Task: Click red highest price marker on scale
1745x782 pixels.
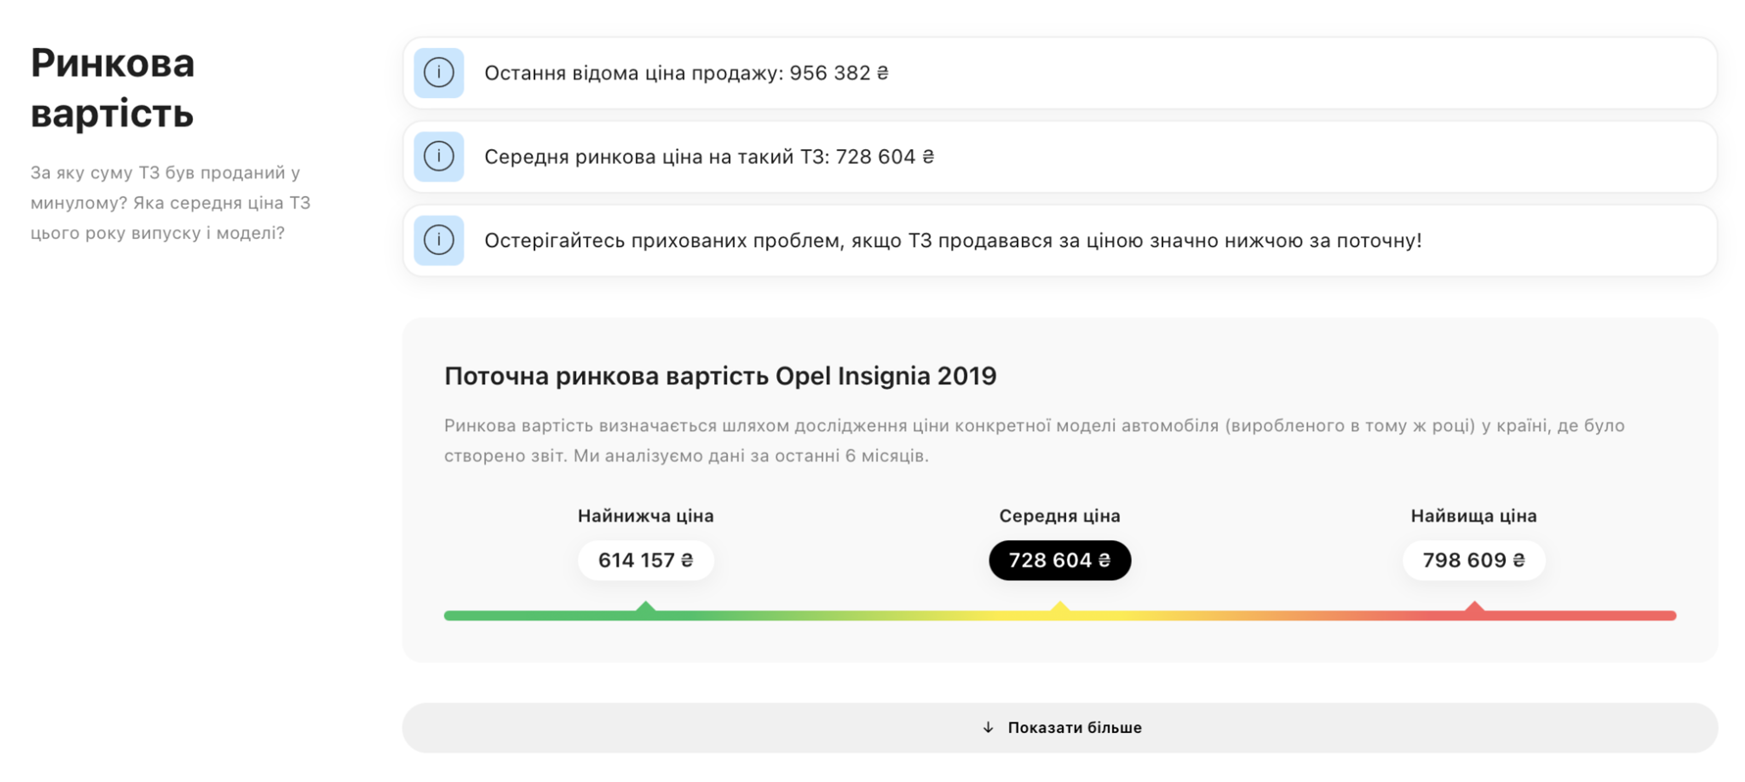Action: pyautogui.click(x=1474, y=608)
